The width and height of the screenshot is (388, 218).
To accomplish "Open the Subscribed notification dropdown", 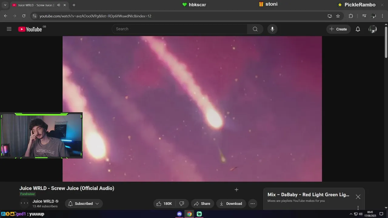I will coord(84,204).
